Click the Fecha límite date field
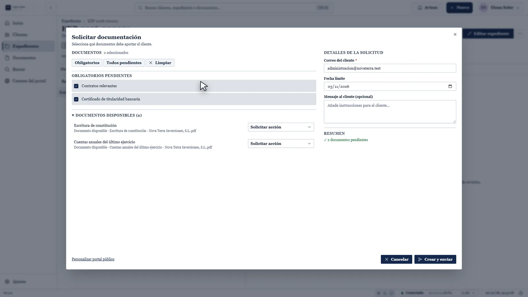The image size is (528, 297). click(x=390, y=86)
